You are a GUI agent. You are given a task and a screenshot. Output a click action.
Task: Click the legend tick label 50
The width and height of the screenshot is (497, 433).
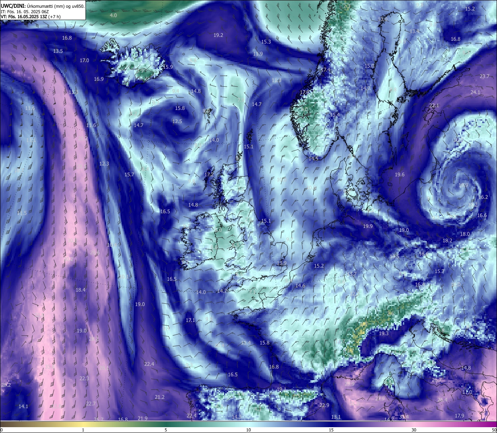[x=494, y=430]
